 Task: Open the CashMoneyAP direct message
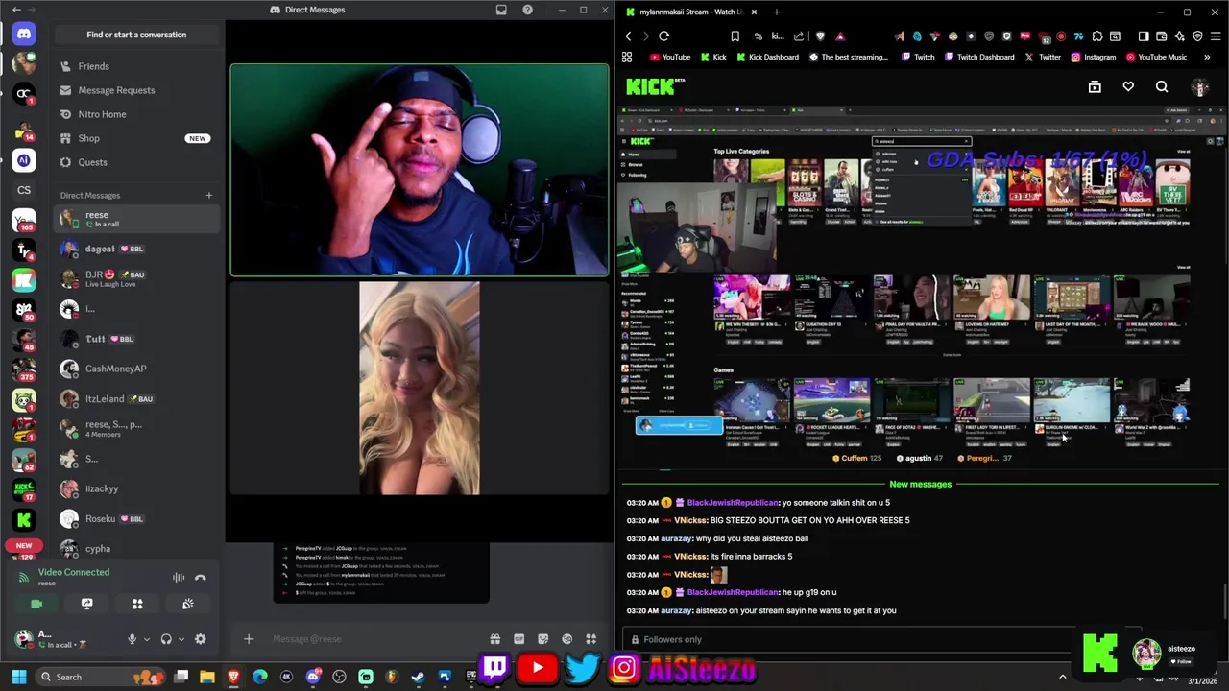[x=135, y=369]
